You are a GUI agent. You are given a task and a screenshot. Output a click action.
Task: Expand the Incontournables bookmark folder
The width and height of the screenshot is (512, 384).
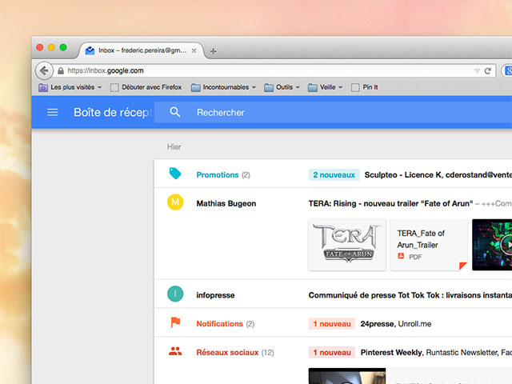coord(223,87)
